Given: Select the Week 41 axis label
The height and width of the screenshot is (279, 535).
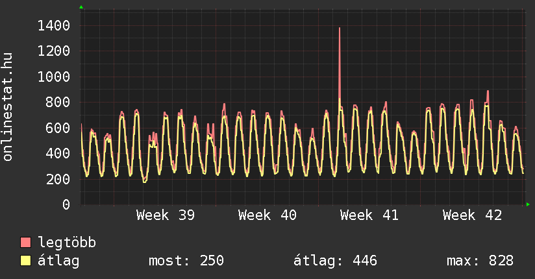Looking at the screenshot, I should (369, 215).
